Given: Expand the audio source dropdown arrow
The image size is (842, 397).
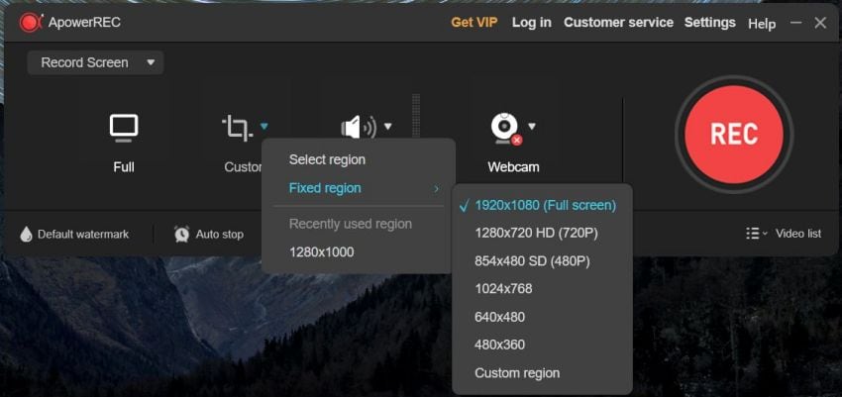Looking at the screenshot, I should pyautogui.click(x=387, y=127).
